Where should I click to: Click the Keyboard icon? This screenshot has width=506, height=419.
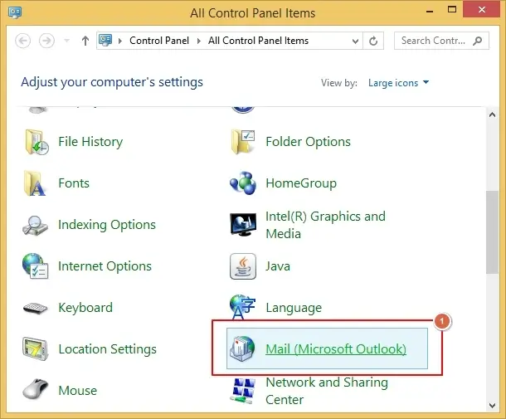coord(36,308)
